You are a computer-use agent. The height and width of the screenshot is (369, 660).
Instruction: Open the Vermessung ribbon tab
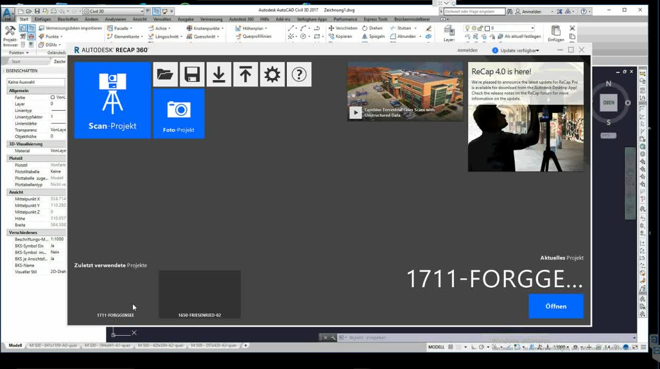[211, 19]
